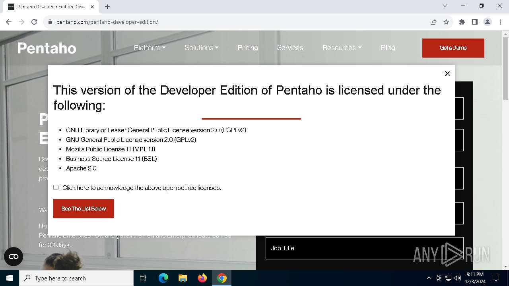Close the Pentaho Developer Edition tab
The width and height of the screenshot is (509, 286).
click(x=93, y=7)
